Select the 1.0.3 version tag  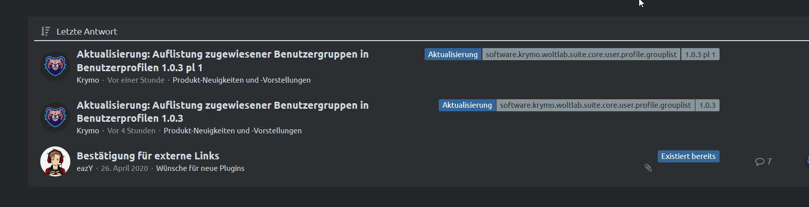pos(707,105)
